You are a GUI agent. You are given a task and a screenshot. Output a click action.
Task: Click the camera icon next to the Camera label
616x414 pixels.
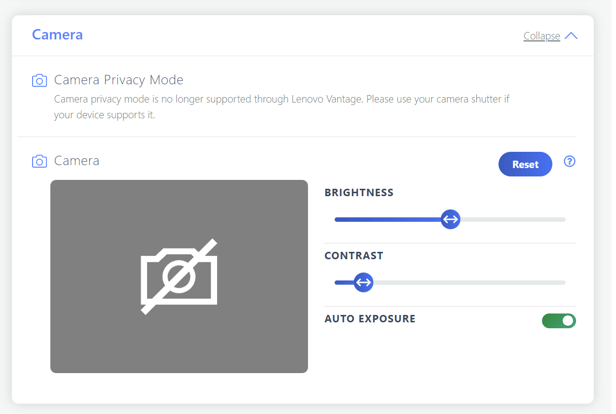coord(39,161)
